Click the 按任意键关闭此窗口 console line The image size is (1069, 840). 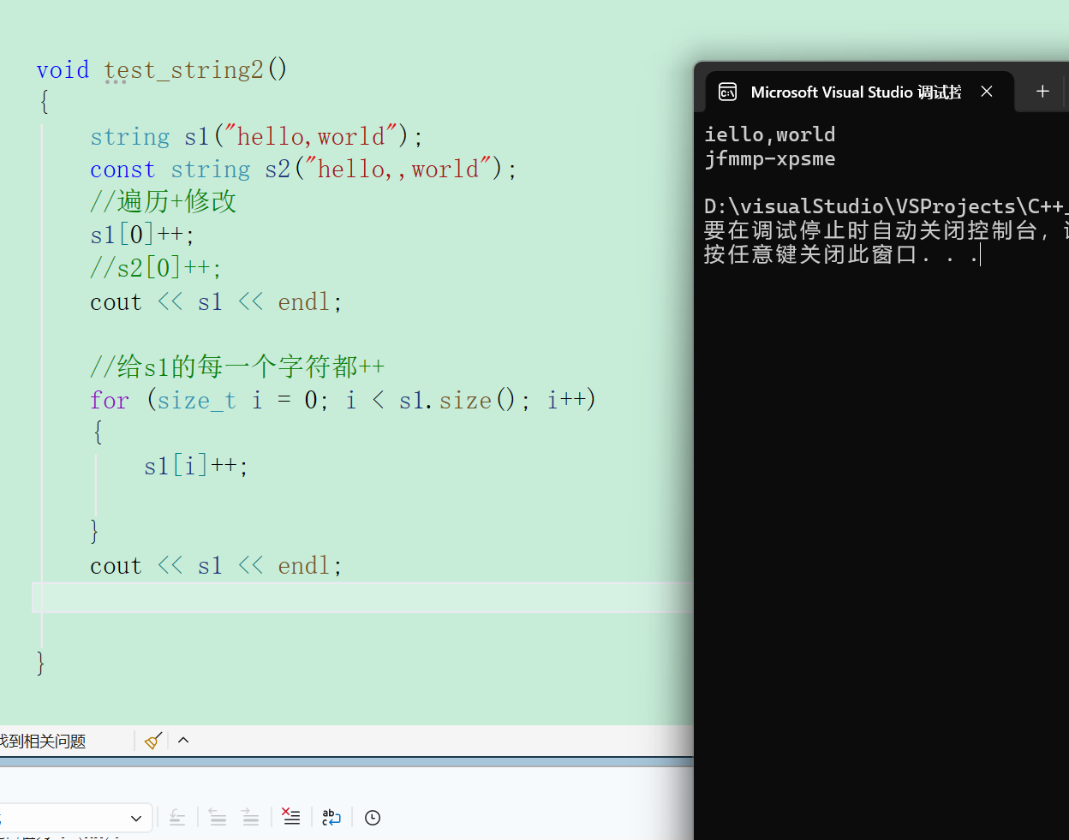pyautogui.click(x=841, y=254)
